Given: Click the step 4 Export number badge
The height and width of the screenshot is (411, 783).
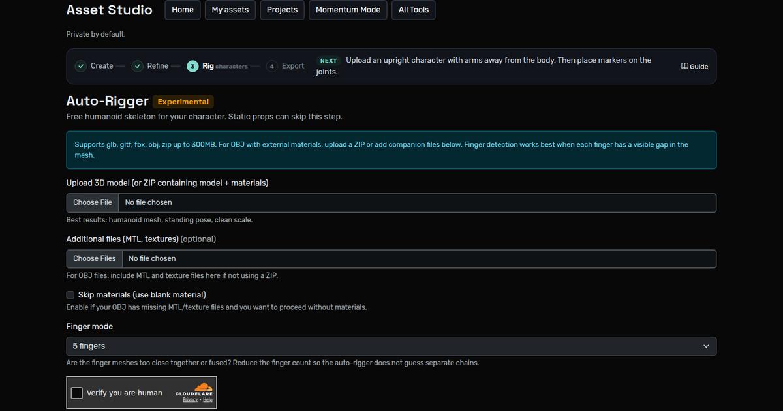Looking at the screenshot, I should point(272,66).
